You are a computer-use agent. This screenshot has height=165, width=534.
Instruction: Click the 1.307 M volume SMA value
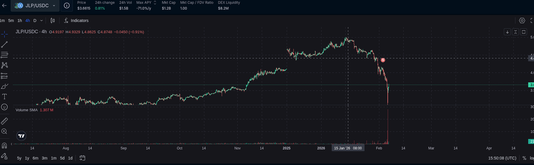click(47, 110)
